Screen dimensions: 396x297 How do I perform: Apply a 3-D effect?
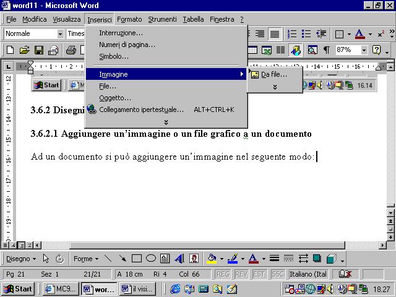pyautogui.click(x=332, y=259)
